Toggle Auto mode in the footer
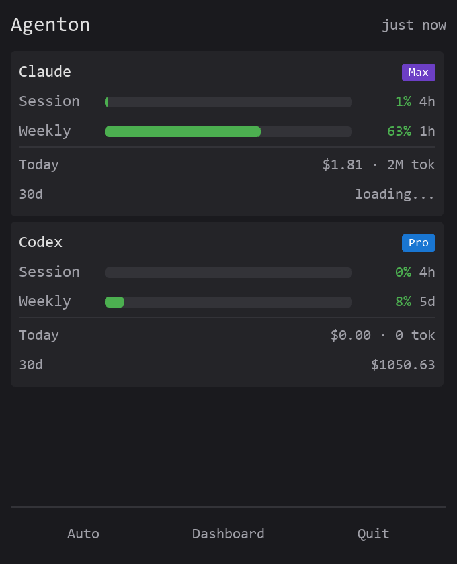 (x=83, y=534)
